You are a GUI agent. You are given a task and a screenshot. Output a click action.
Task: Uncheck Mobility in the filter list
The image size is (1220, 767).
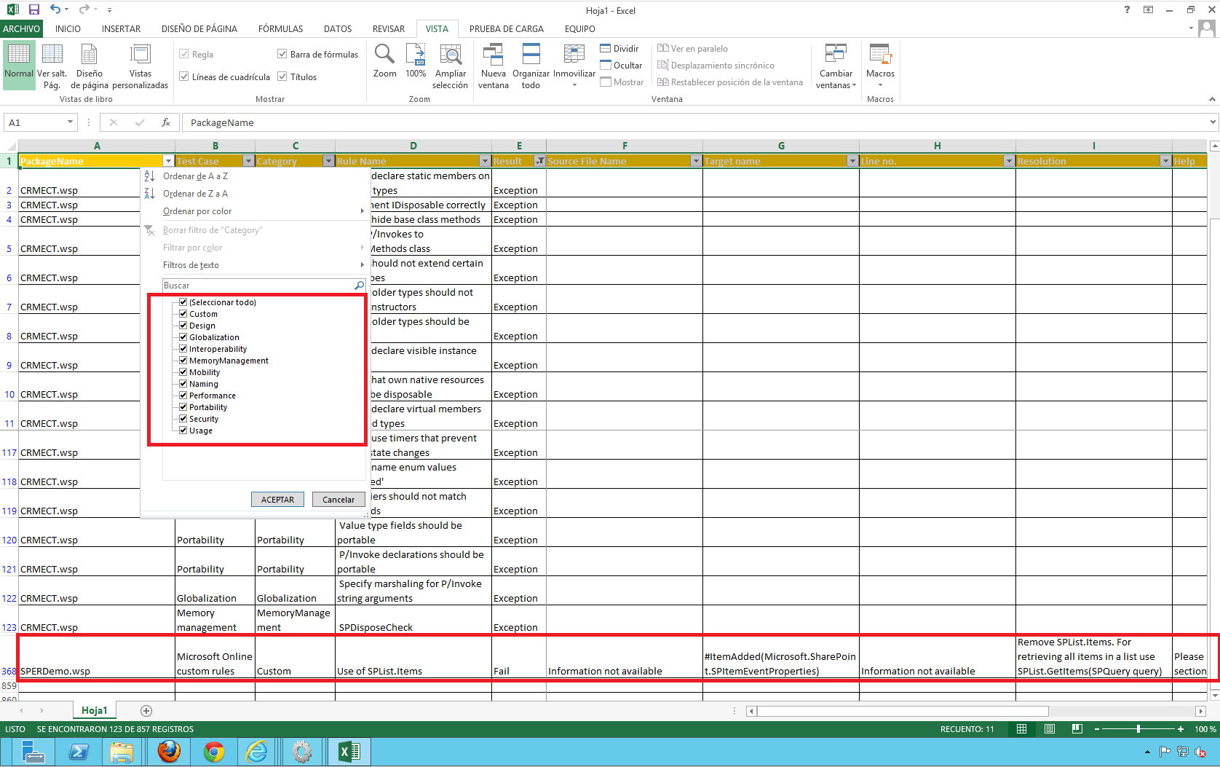click(183, 371)
